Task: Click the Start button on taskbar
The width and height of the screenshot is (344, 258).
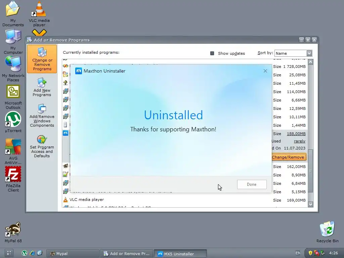Action: coord(9,253)
